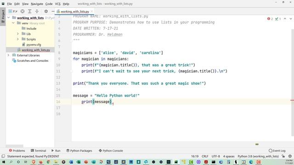Click the 16:19 cursor position indicator
Viewport: 294px width, 165px height.
195,156
